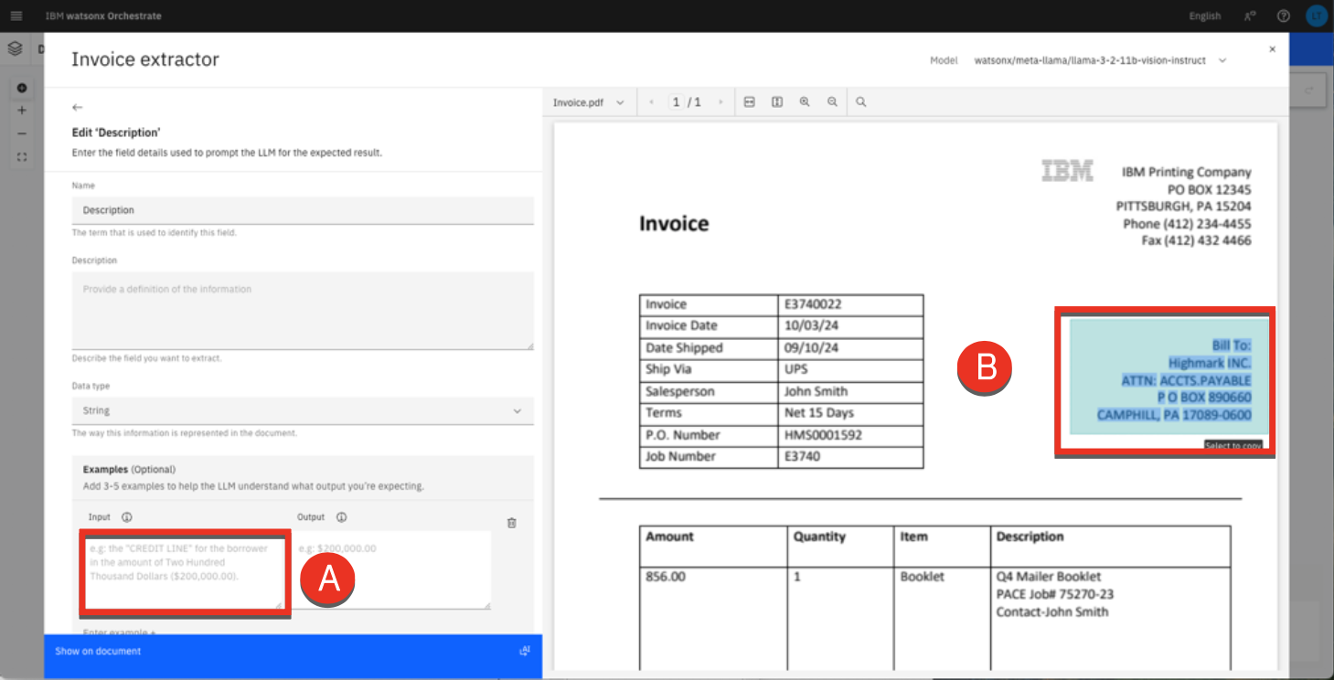The width and height of the screenshot is (1334, 680).
Task: Click the back arrow above Edit 'Description'
Action: 78,108
